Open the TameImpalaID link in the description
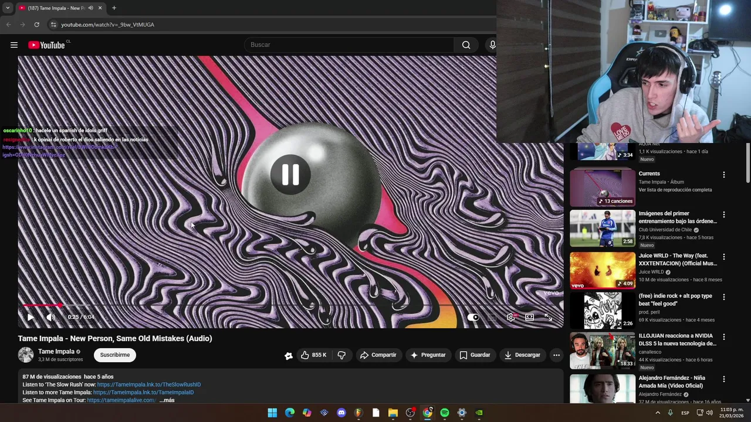751x422 pixels. [x=143, y=392]
